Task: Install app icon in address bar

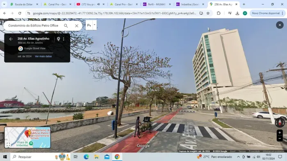Action: [x=201, y=13]
